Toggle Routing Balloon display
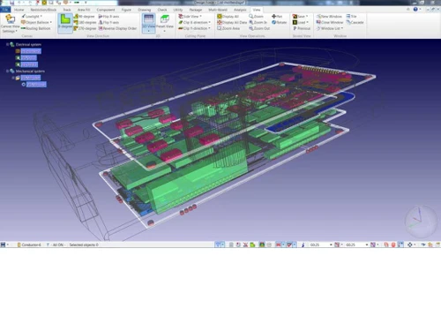 point(36,28)
